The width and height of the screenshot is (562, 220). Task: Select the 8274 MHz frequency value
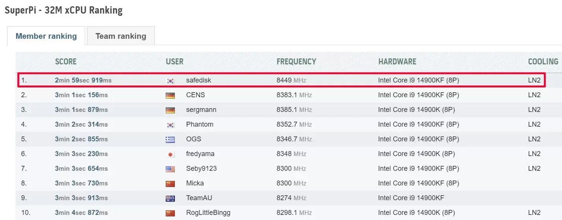click(x=291, y=198)
